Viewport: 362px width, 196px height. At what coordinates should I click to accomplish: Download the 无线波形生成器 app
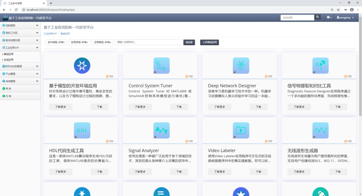pos(338,172)
